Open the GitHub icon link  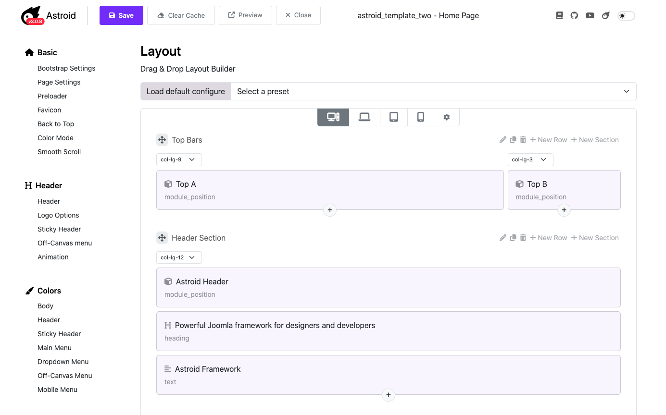[x=574, y=15]
